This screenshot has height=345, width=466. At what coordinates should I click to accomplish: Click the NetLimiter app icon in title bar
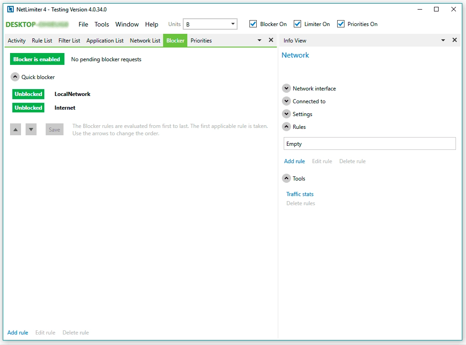click(x=11, y=9)
